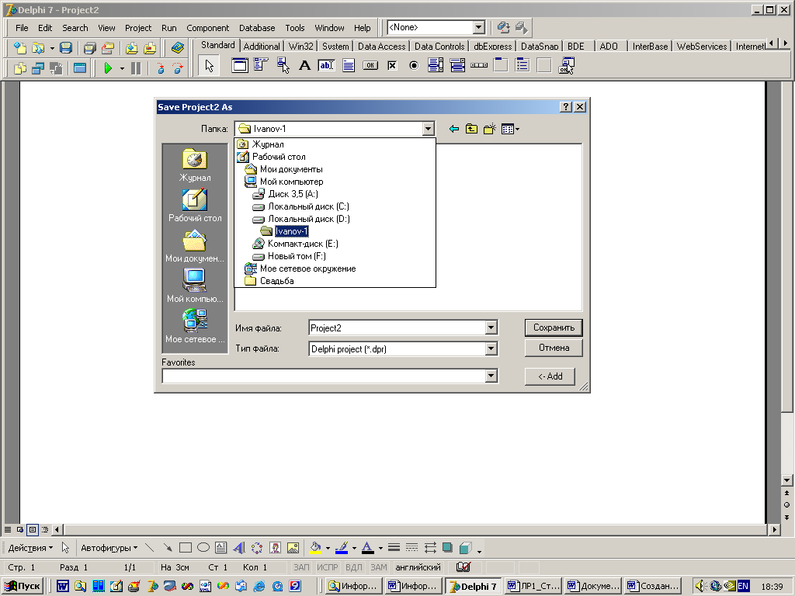Switch Word to Normal view button
Viewport: 795px width, 596px height.
[8, 529]
